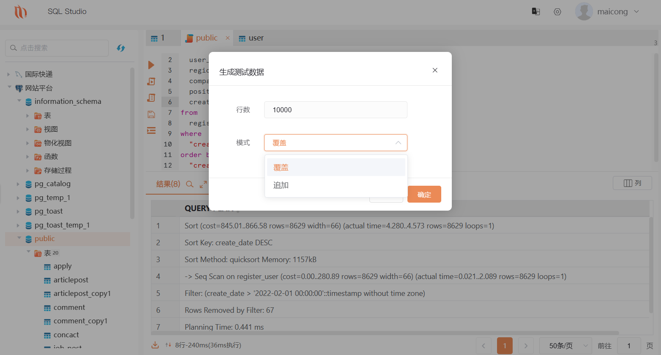The height and width of the screenshot is (355, 661).
Task: Expand the pg_toast_temp_1 schema
Action: pos(18,225)
